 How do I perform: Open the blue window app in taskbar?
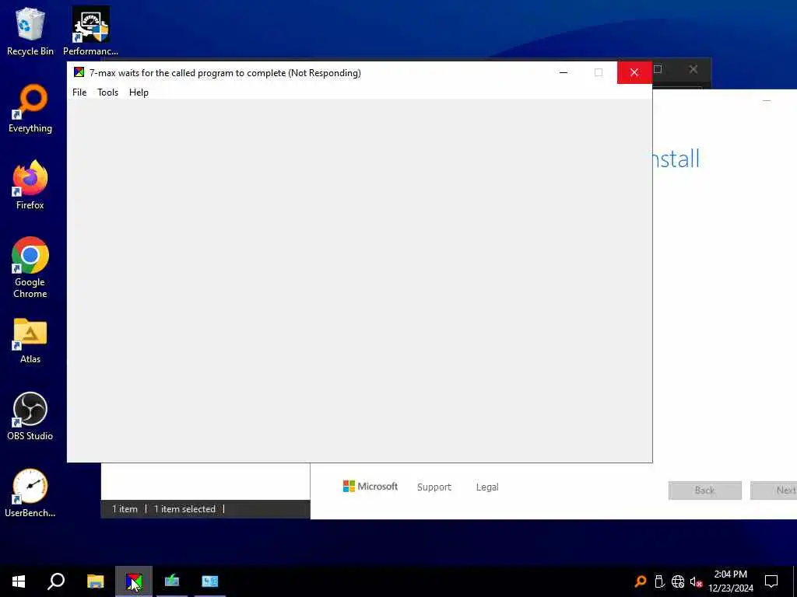point(209,581)
